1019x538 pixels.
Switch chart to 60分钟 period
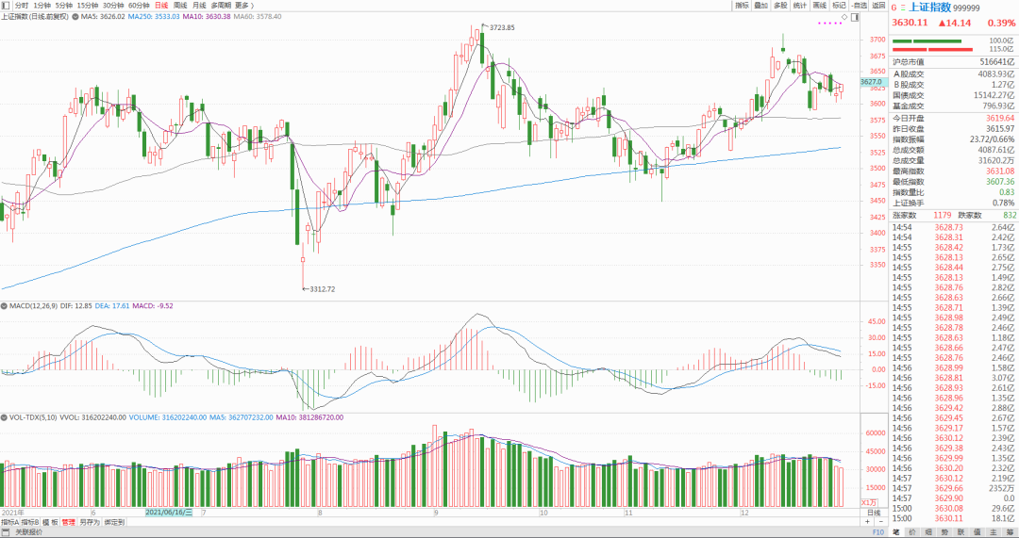[138, 6]
